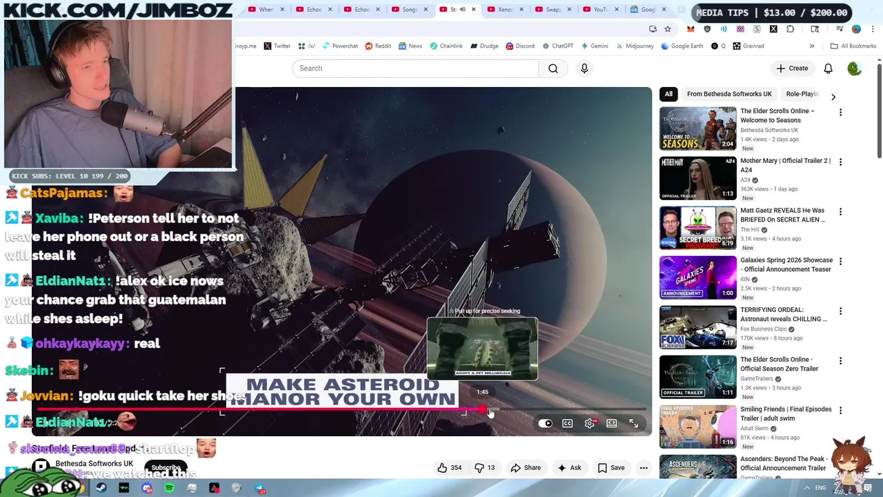Click the Bethesda Softworks UK channel name
Image resolution: width=883 pixels, height=497 pixels.
coord(95,464)
